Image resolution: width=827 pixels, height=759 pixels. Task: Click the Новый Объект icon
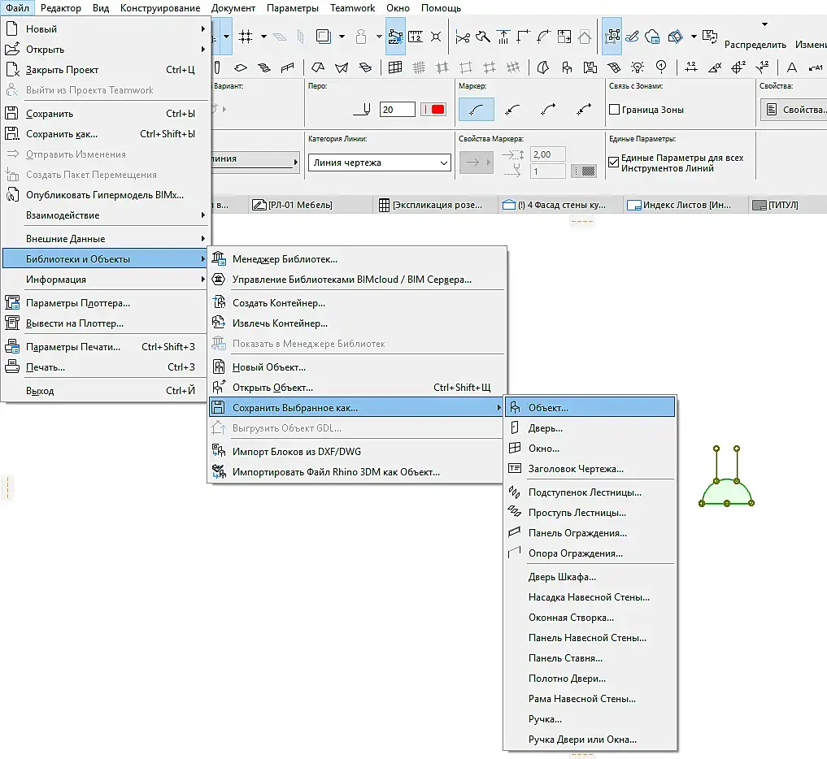tap(219, 366)
